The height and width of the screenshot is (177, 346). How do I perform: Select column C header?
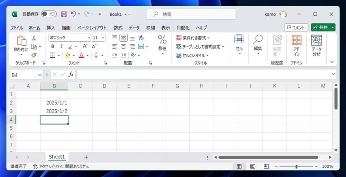click(x=80, y=86)
